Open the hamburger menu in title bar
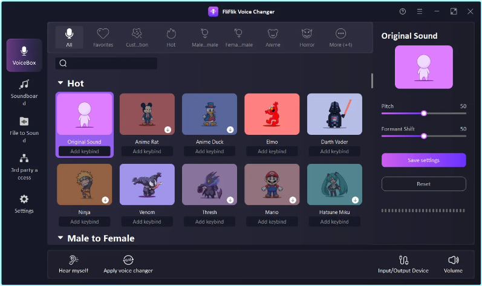Viewport: 482px width, 286px height. (x=420, y=11)
